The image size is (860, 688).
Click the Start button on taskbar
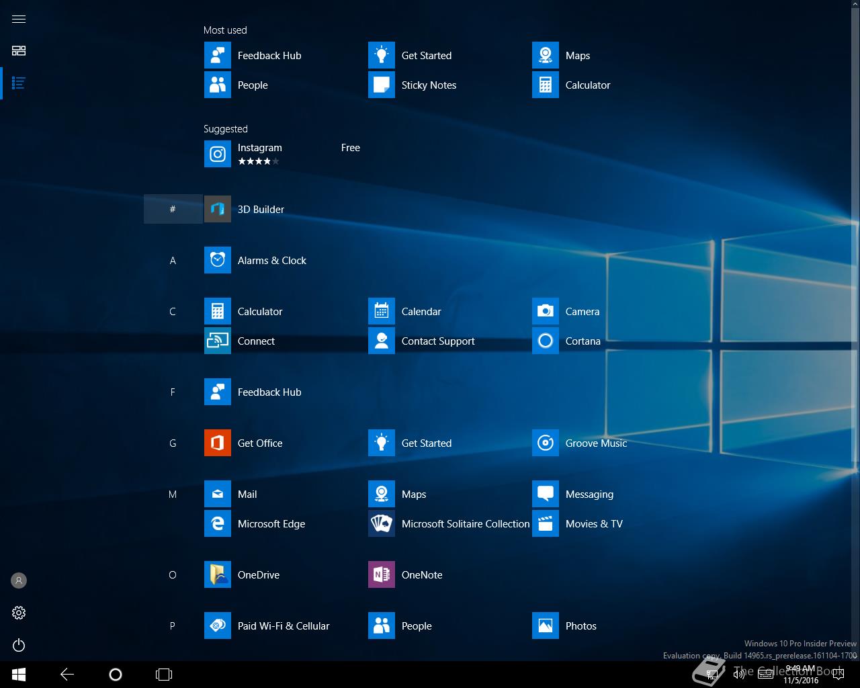tap(19, 675)
